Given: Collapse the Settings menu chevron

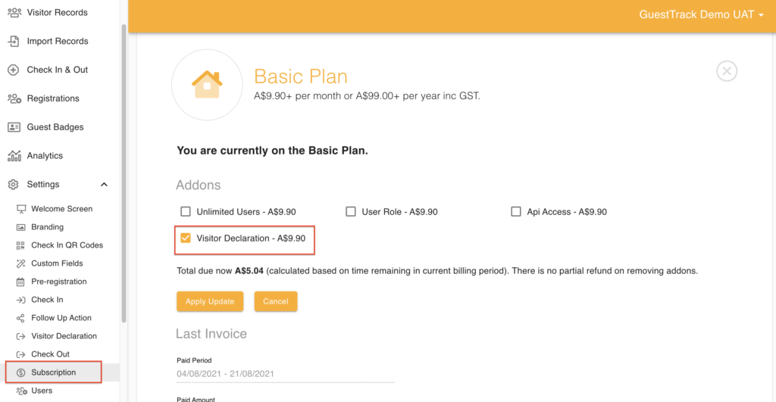Looking at the screenshot, I should (104, 185).
